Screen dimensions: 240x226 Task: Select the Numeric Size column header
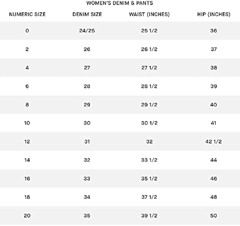click(x=27, y=15)
